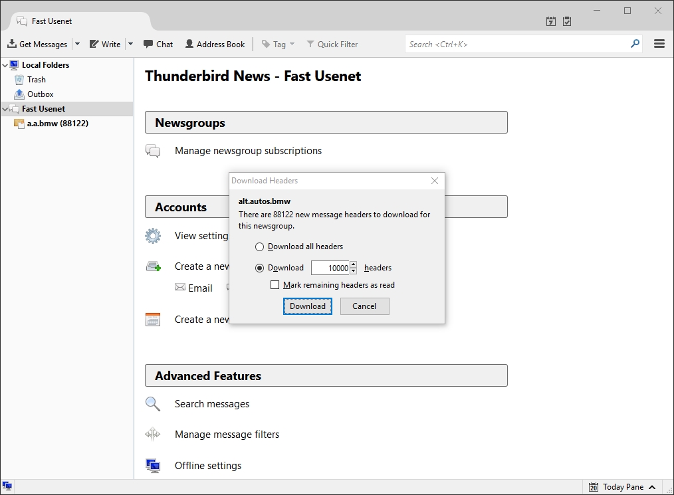Open the Calendar tab icon
Viewport: 674px width, 495px height.
(x=551, y=21)
